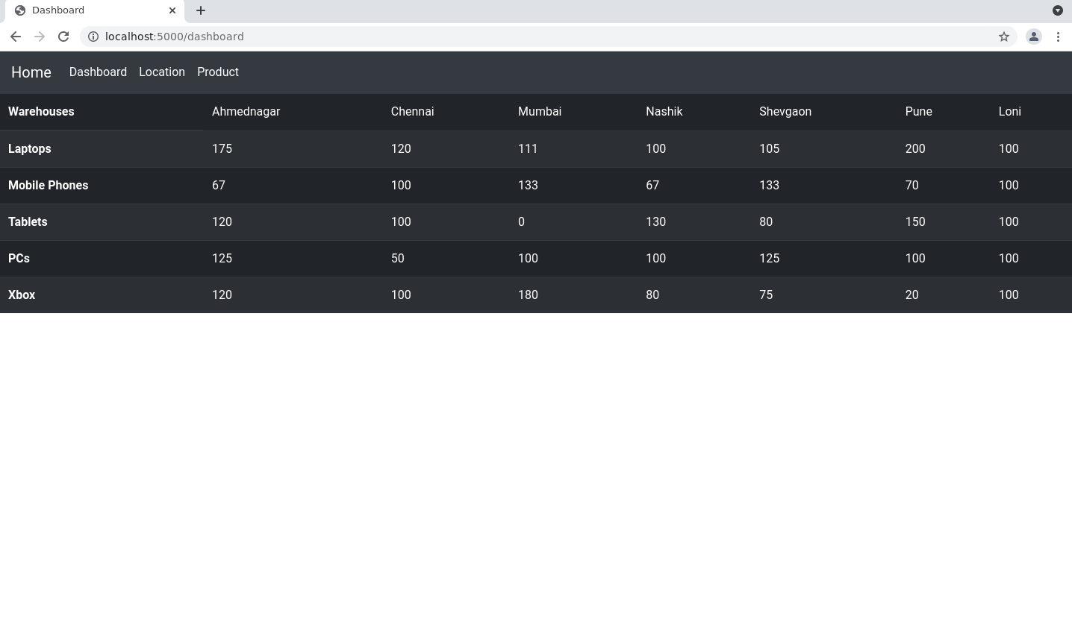Open the site information icon in address bar
The width and height of the screenshot is (1072, 636).
click(x=93, y=36)
